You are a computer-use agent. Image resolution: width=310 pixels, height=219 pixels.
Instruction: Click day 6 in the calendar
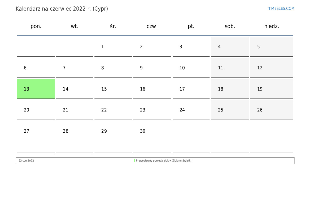tap(36, 68)
